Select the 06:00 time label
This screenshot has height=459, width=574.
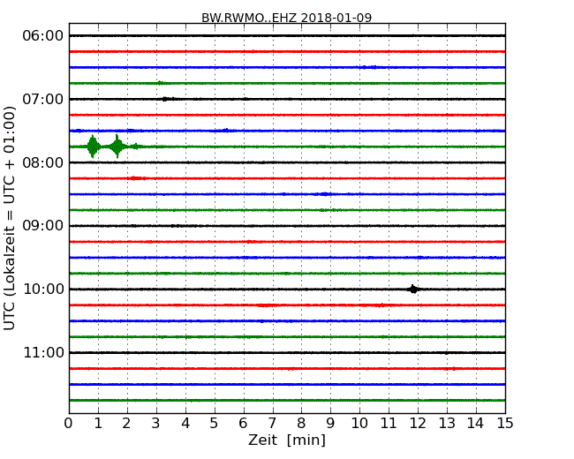(43, 36)
